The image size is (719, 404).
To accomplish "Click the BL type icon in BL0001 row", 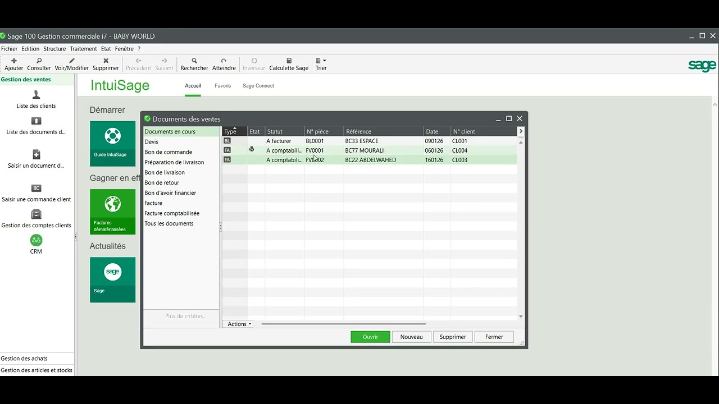I will [x=227, y=141].
